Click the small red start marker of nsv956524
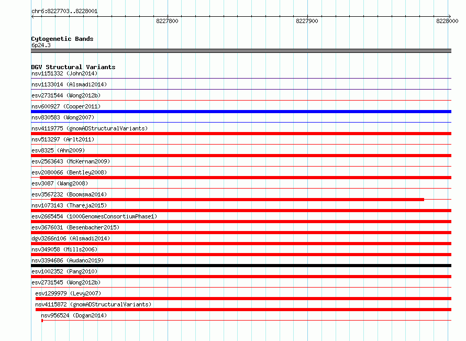The width and height of the screenshot is (466, 341). [x=42, y=321]
